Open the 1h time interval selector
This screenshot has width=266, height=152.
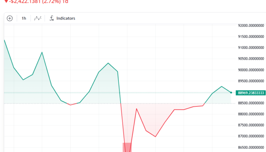24,18
